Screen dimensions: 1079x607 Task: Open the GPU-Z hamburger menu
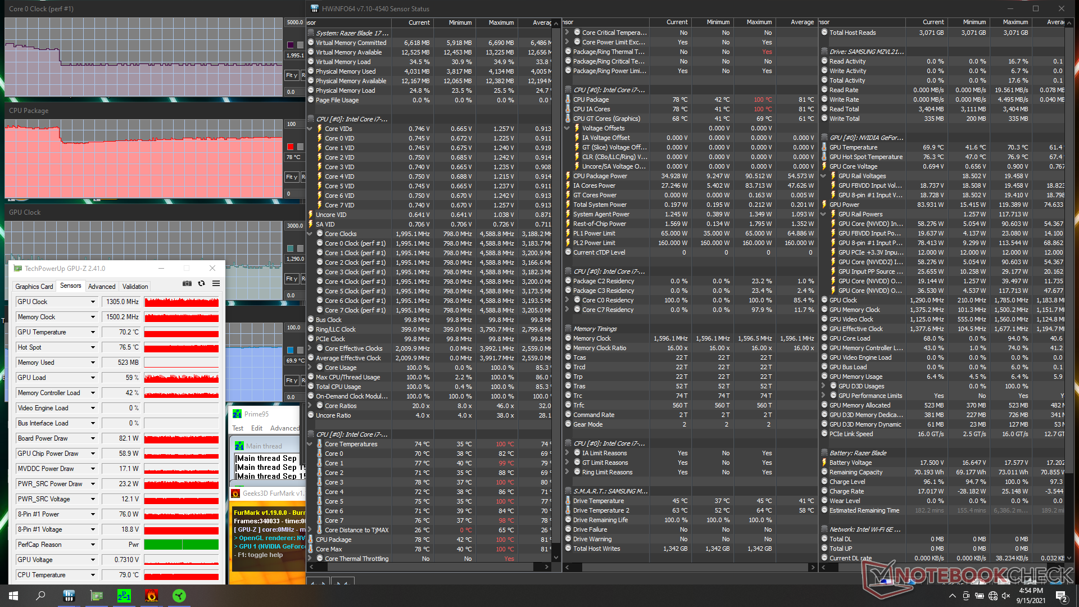point(216,284)
